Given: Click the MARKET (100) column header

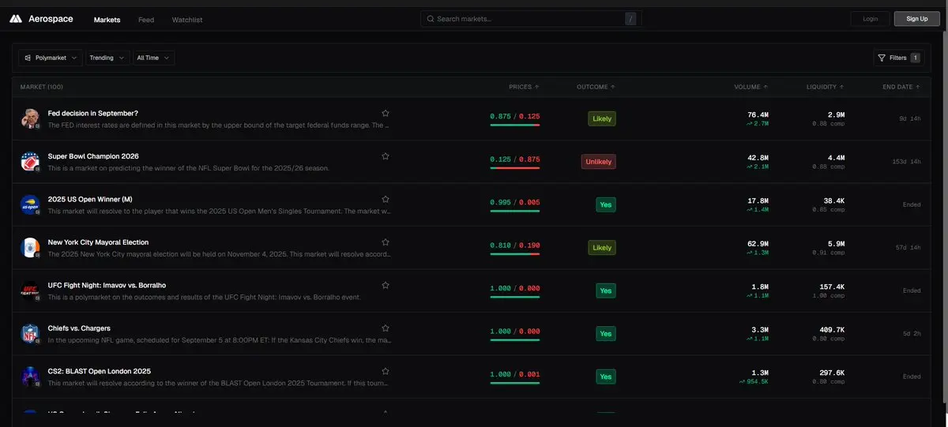Looking at the screenshot, I should tap(41, 87).
